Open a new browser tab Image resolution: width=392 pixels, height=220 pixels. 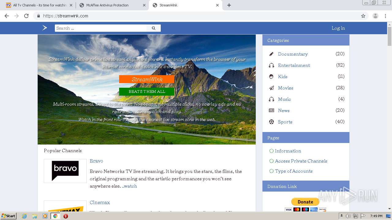(x=229, y=5)
